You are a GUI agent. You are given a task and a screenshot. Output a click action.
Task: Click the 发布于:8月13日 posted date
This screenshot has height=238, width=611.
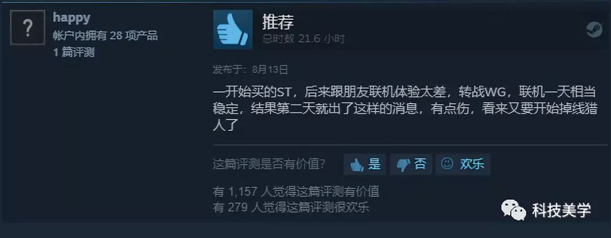click(251, 70)
